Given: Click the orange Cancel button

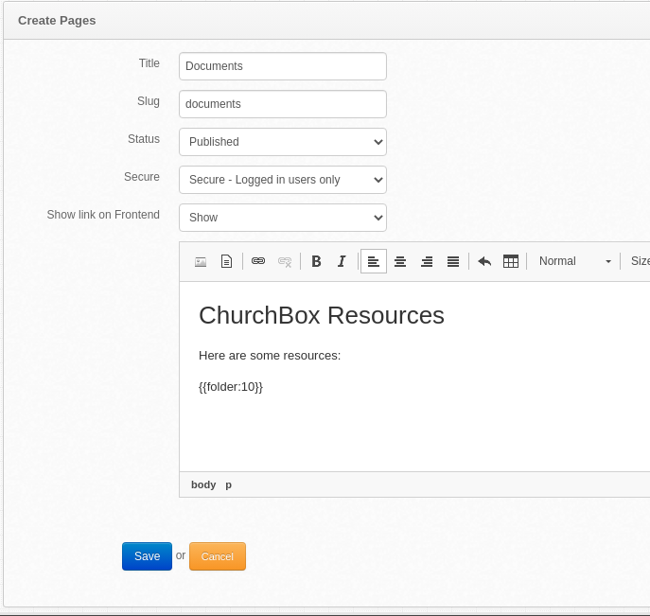Looking at the screenshot, I should click(218, 556).
